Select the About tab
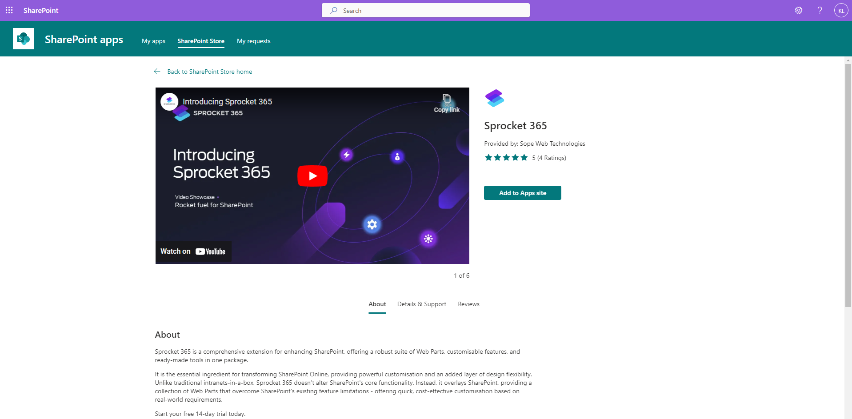Viewport: 852px width, 419px height. coord(377,304)
